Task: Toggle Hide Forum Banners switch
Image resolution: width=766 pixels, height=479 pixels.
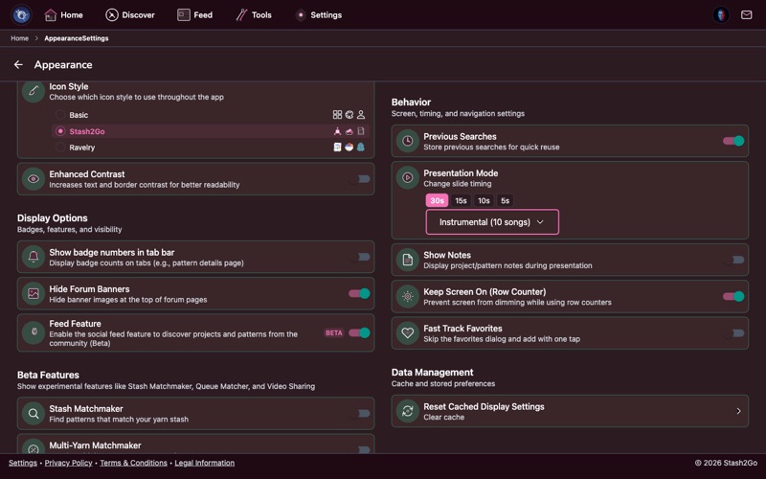Action: click(359, 294)
